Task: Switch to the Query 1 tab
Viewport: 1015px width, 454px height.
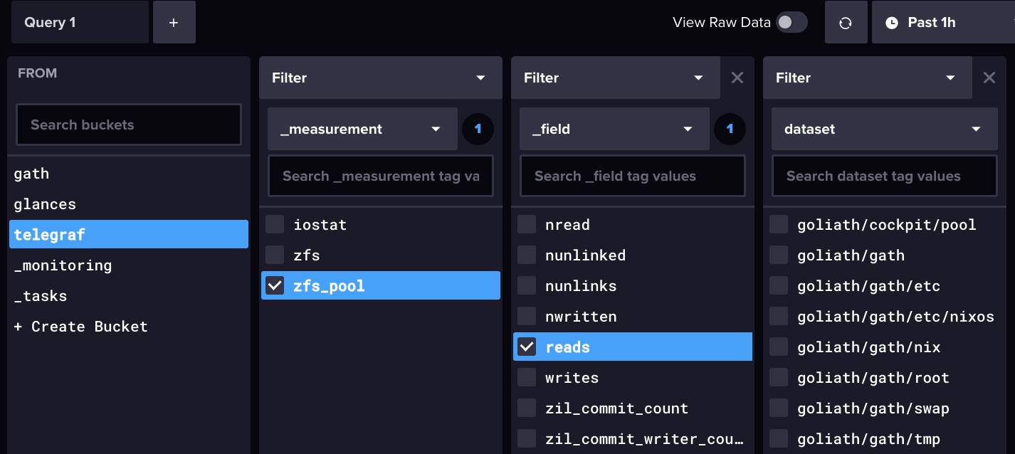Action: [x=79, y=22]
